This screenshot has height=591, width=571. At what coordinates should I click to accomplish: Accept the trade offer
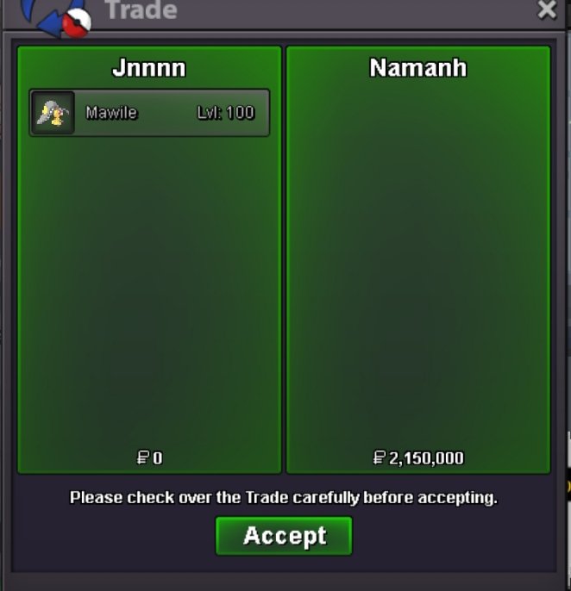coord(284,536)
